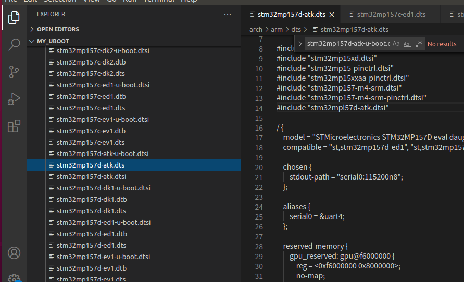
Task: Click line number 16 in the gutter
Action: pos(259,129)
